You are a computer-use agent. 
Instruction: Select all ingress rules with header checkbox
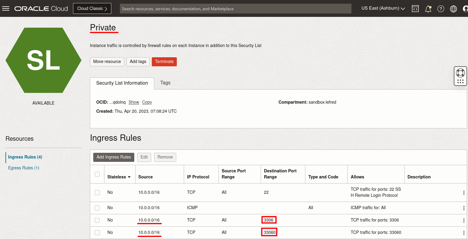[97, 174]
